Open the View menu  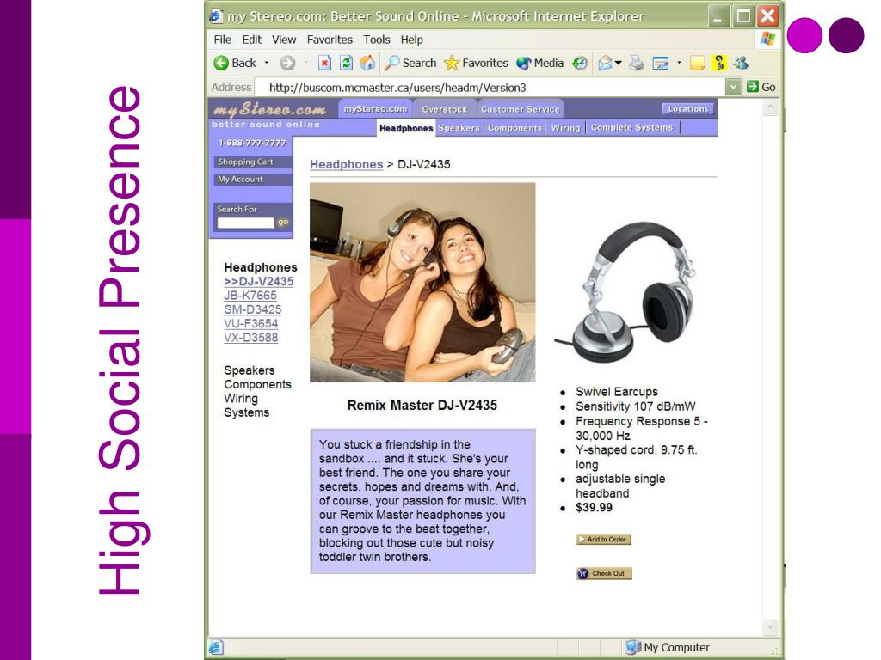coord(284,40)
